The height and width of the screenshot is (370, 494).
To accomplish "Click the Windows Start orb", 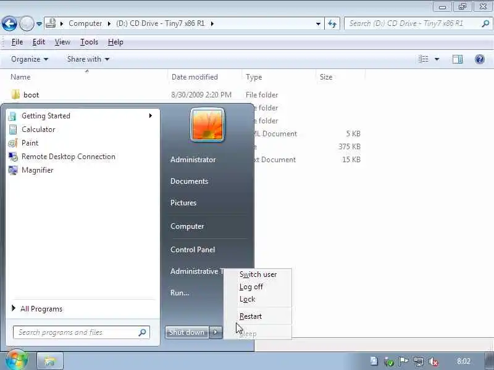I will click(17, 360).
